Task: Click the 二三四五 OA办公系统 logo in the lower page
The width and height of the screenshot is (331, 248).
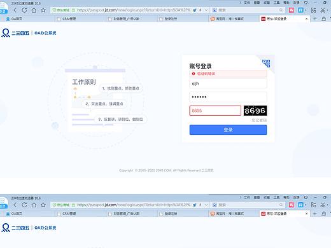Action: (29, 228)
